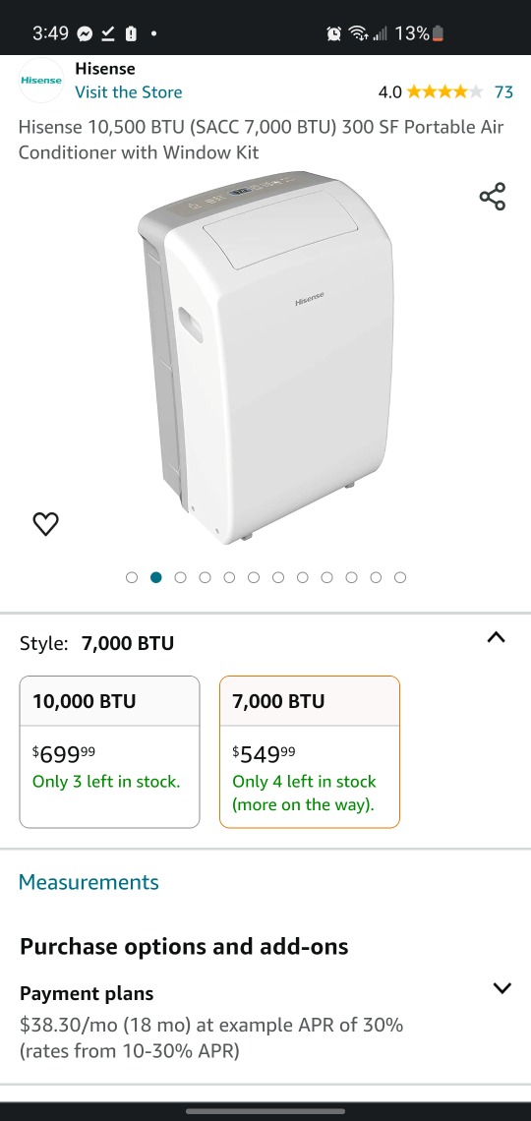Jump to the third image dot
Viewport: 531px width, 1121px height.
[180, 577]
